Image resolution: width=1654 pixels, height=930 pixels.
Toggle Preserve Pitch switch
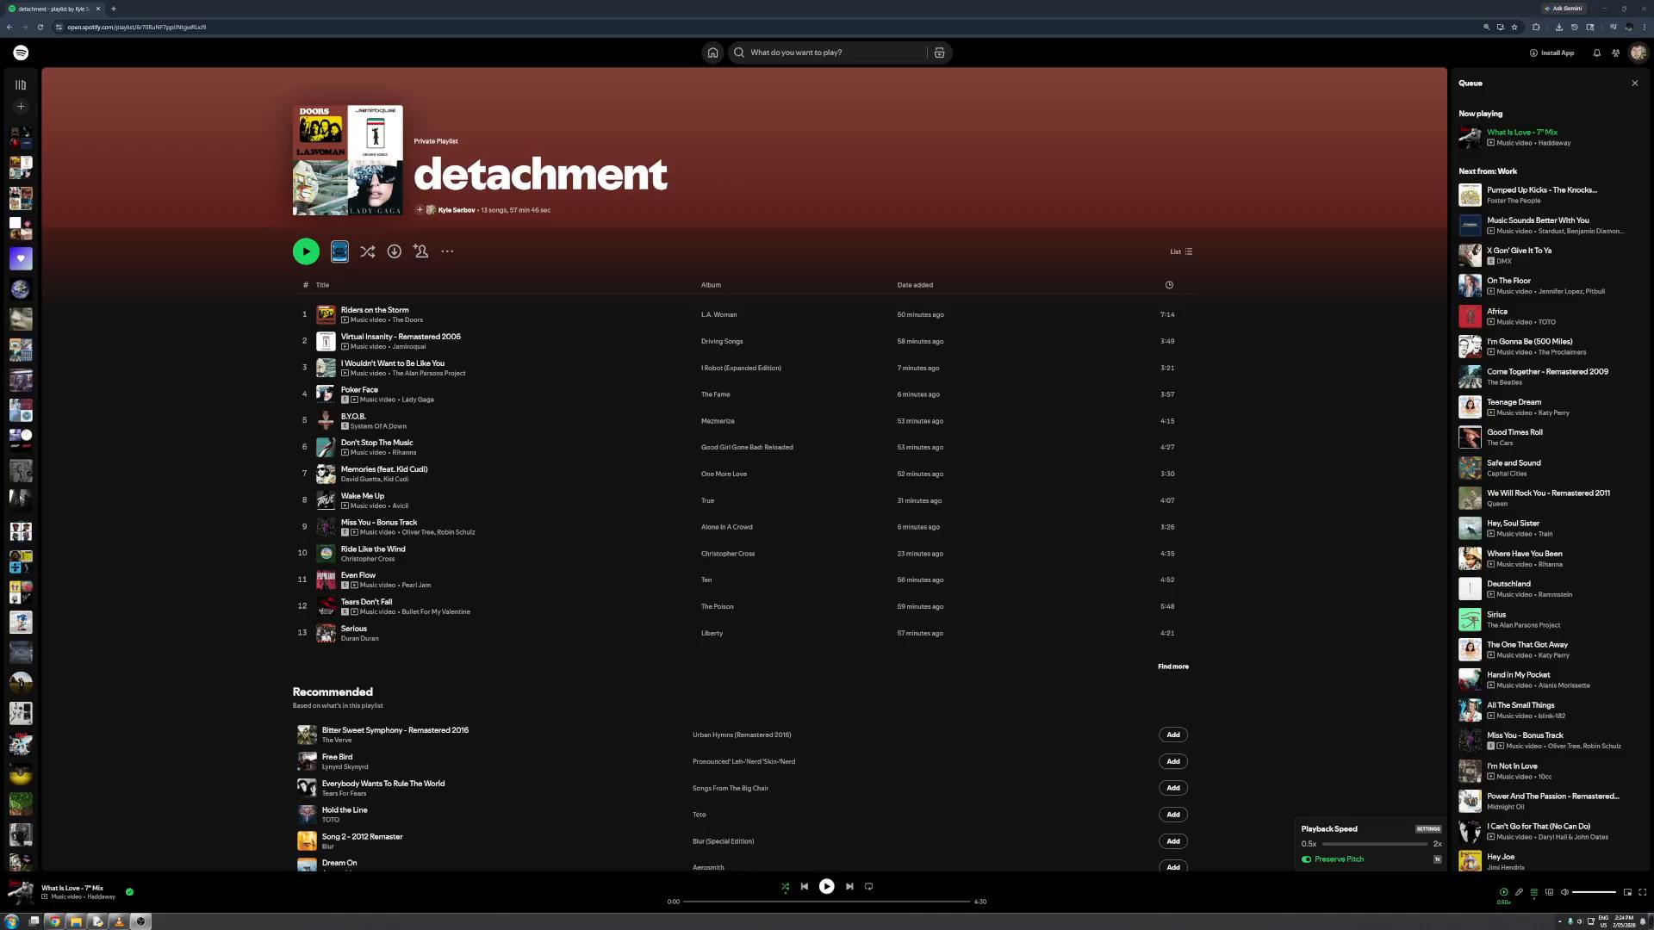point(1306,859)
